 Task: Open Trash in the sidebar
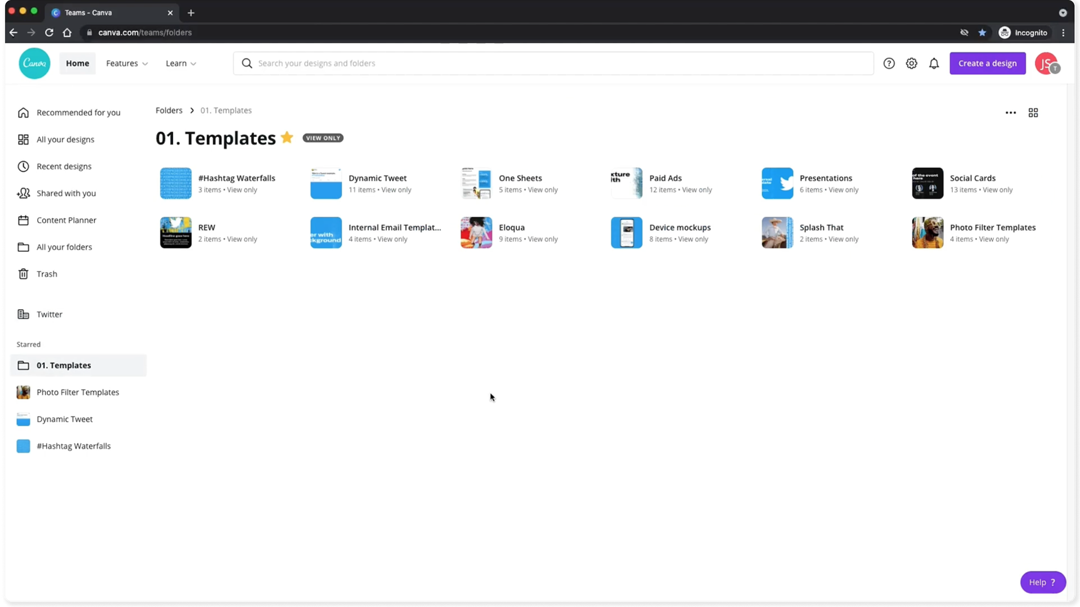click(x=47, y=274)
